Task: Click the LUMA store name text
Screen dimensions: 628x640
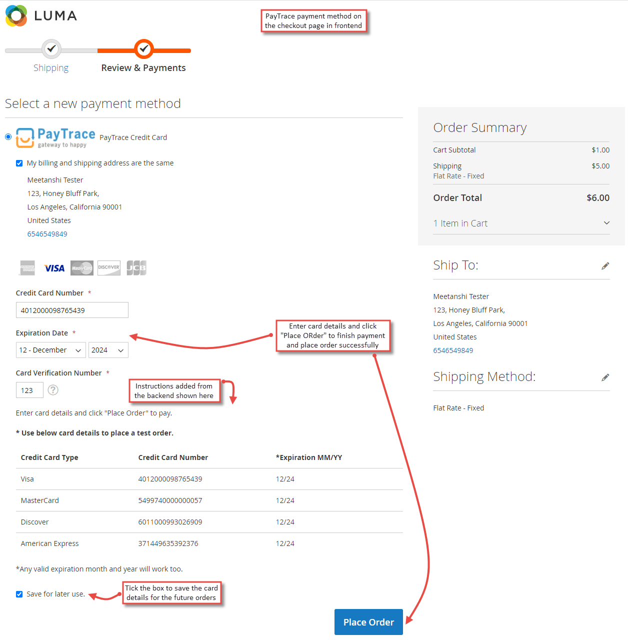Action: click(x=56, y=16)
